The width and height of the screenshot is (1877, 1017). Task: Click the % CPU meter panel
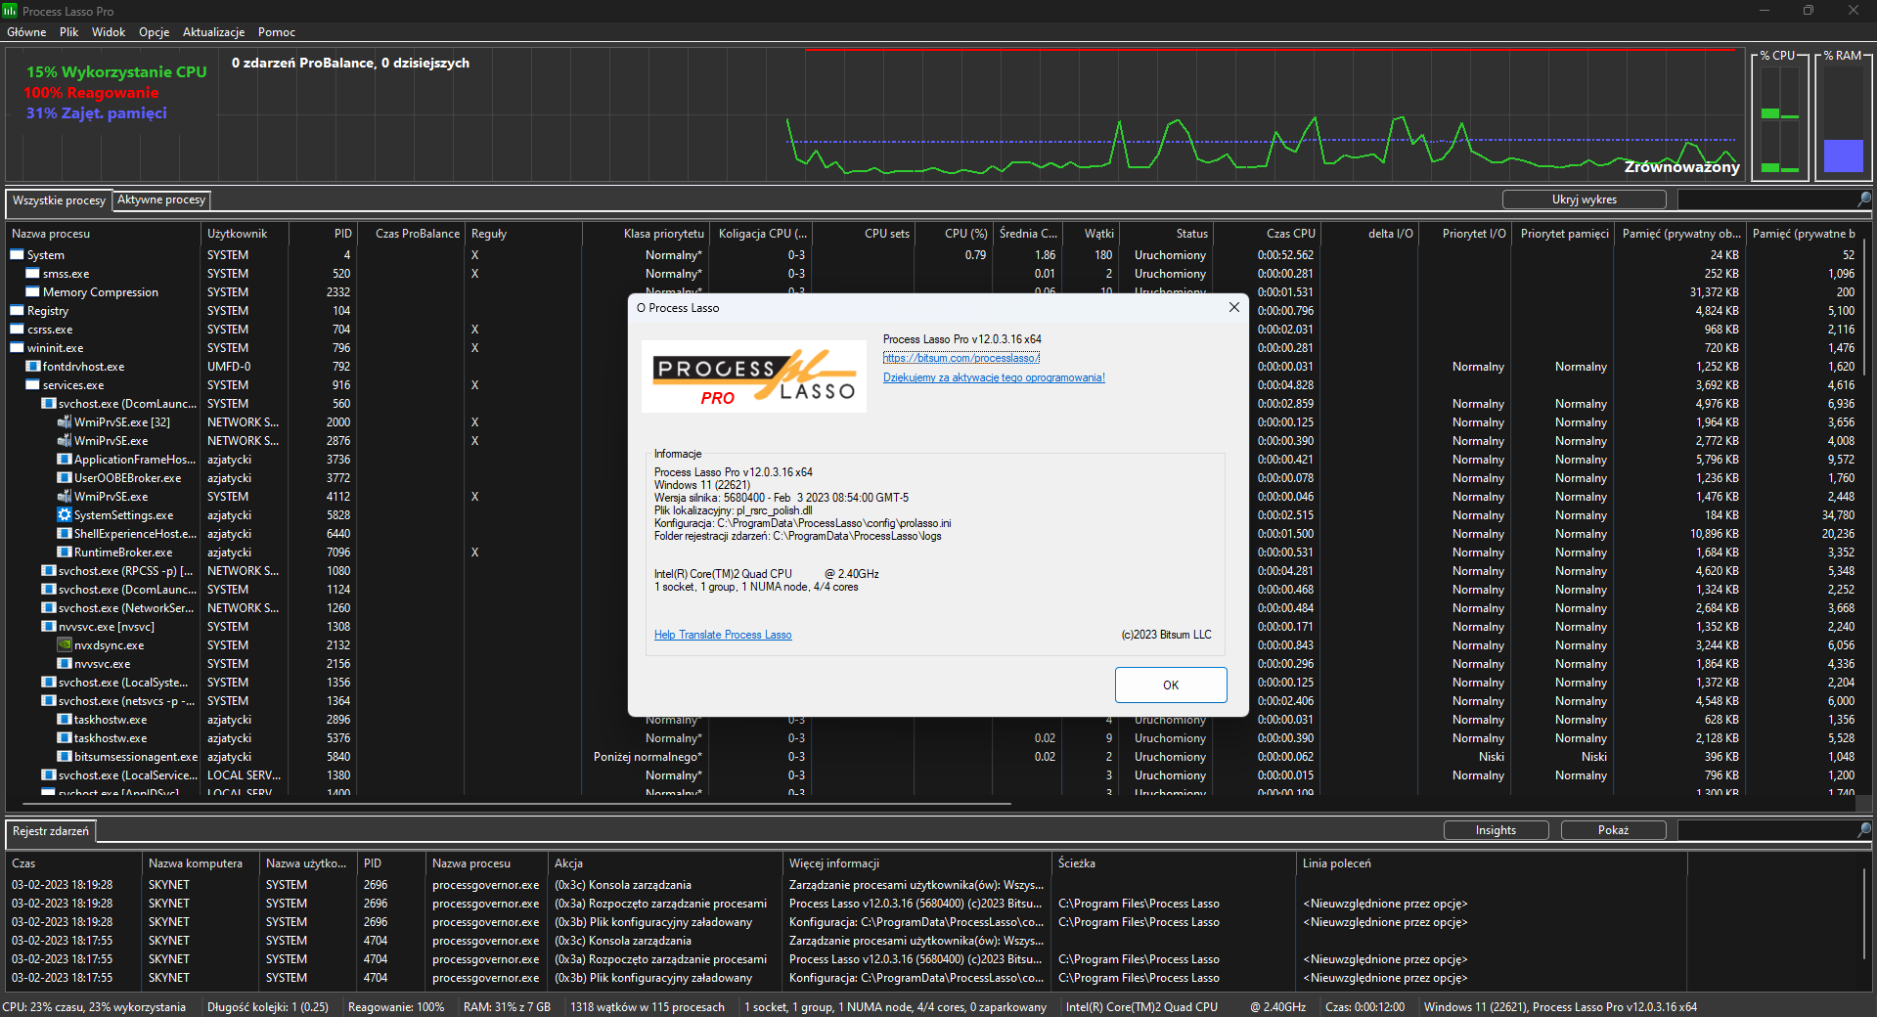point(1780,115)
